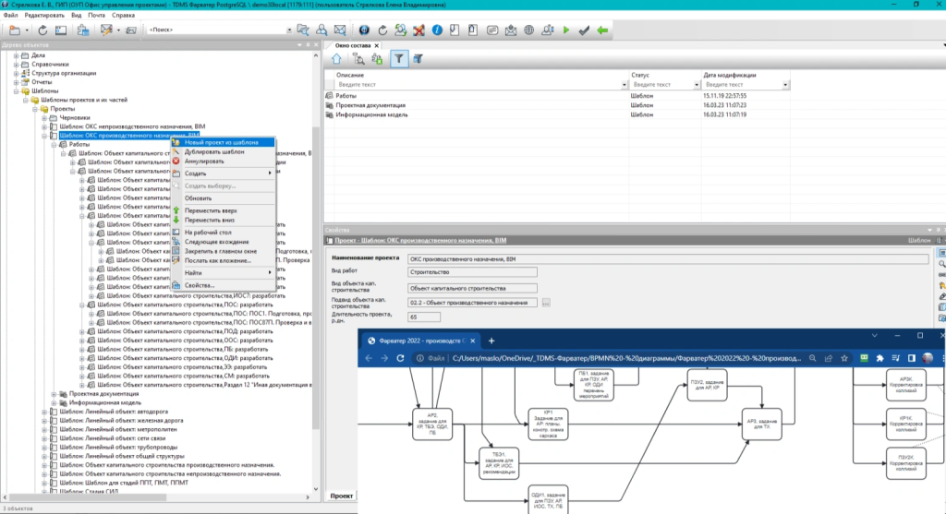Click the green play arrow toolbar icon

coord(566,30)
